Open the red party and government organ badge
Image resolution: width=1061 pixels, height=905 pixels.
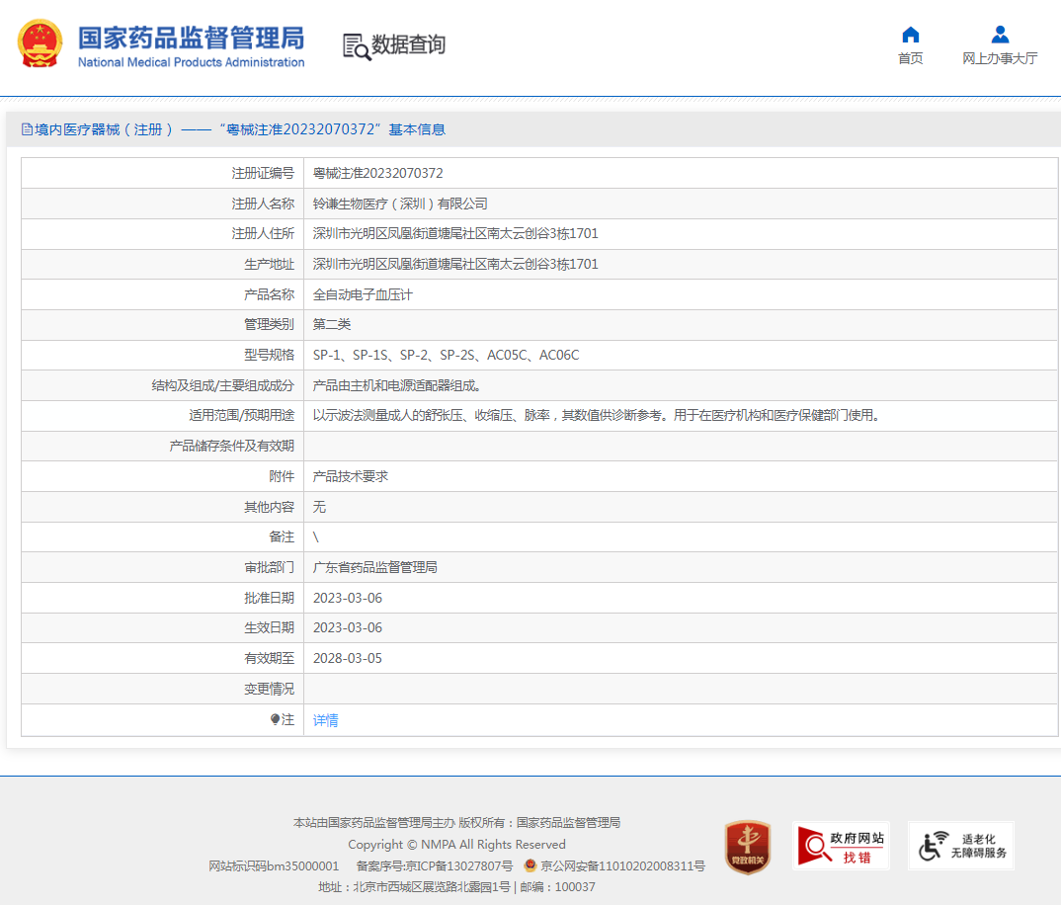[x=747, y=846]
